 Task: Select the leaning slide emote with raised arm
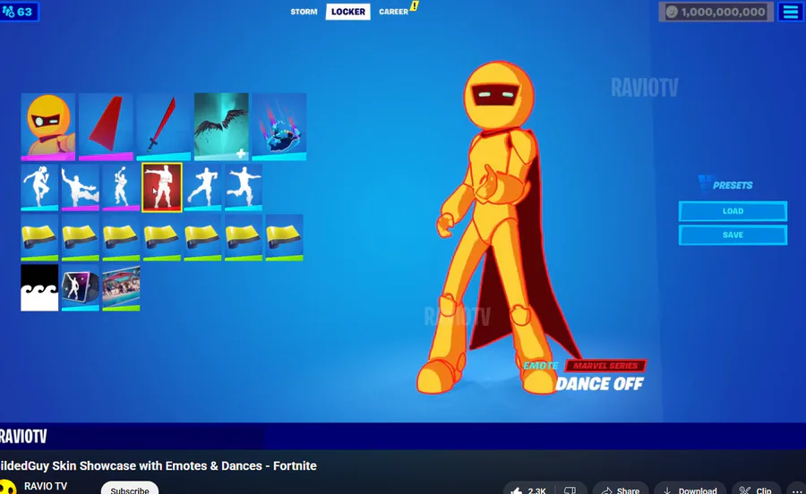coord(81,187)
